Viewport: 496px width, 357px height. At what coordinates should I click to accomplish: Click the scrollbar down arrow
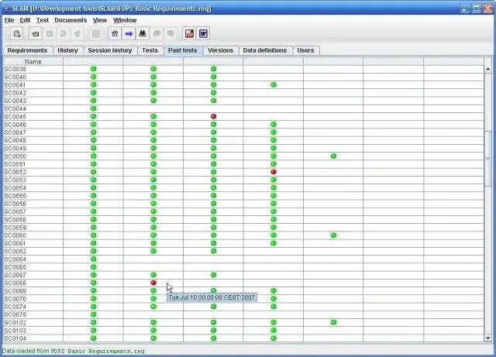tap(488, 338)
